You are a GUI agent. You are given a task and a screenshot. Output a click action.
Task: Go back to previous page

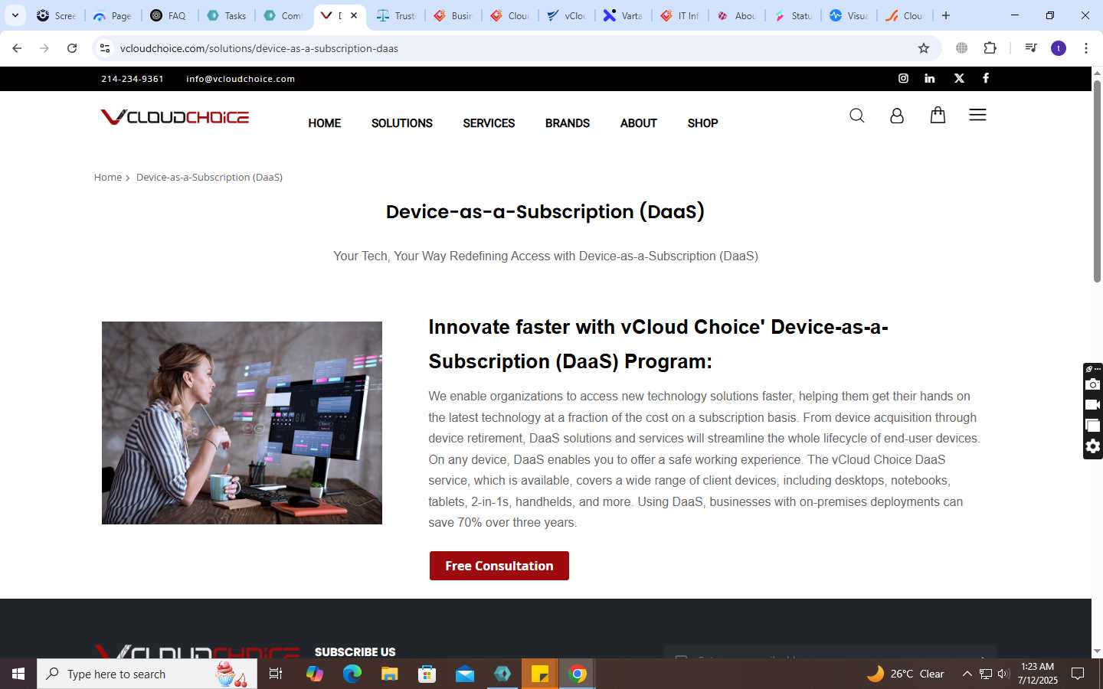point(17,48)
